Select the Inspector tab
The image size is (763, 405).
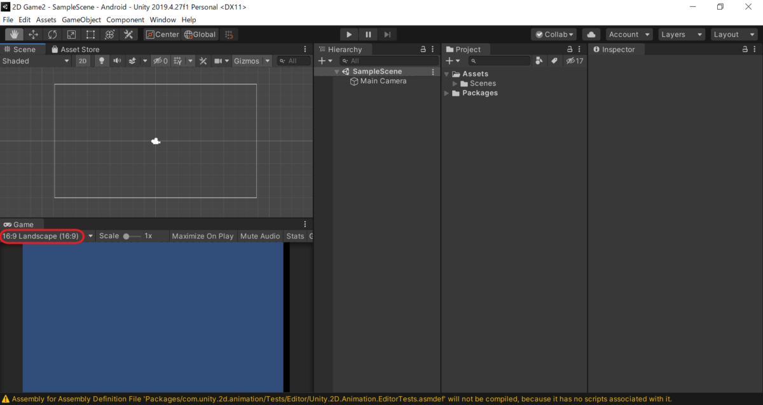616,50
